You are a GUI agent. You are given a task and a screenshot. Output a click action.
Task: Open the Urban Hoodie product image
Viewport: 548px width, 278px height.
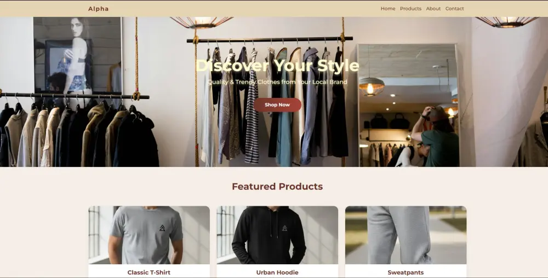tap(277, 235)
